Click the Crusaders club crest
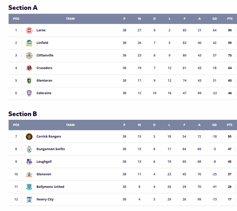This screenshot has height=211, width=237. [29, 68]
